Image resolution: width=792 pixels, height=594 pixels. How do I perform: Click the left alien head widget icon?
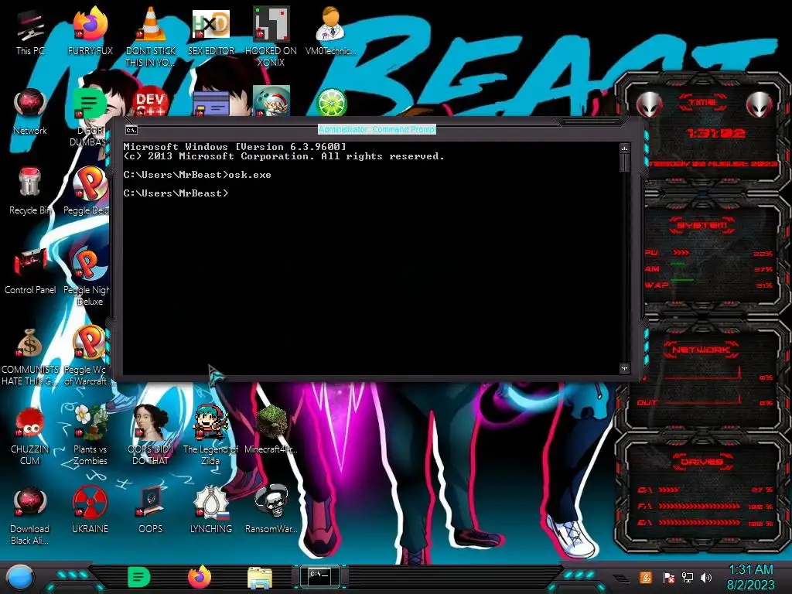click(650, 104)
